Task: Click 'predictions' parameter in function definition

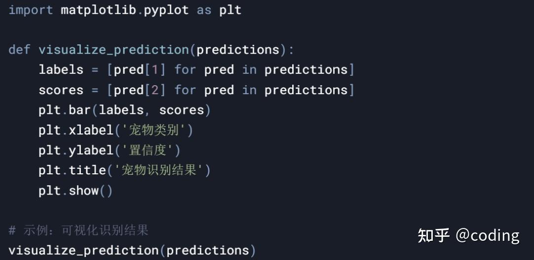Action: tap(238, 50)
